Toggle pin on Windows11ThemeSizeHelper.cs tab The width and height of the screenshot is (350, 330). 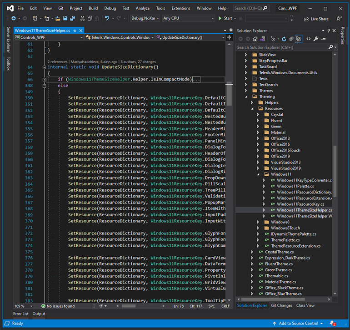pyautogui.click(x=75, y=30)
